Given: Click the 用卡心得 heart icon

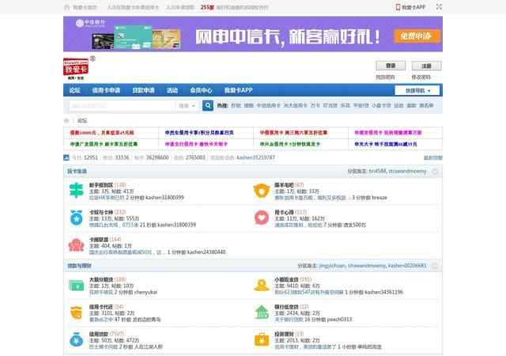Looking at the screenshot, I should [262, 218].
